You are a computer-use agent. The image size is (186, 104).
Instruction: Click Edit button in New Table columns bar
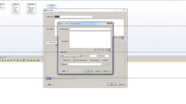tap(54, 79)
